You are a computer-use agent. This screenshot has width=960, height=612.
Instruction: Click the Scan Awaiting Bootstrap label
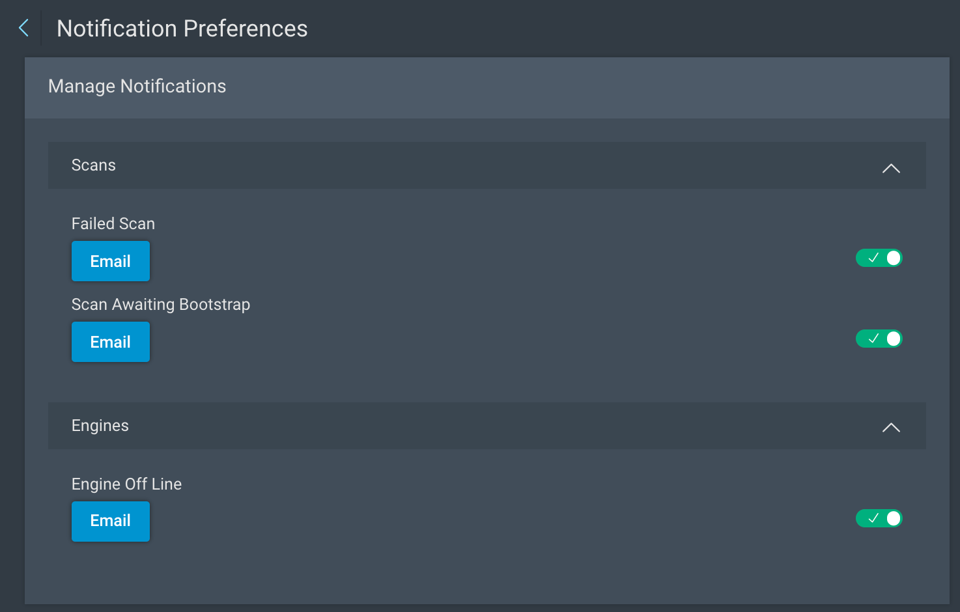pyautogui.click(x=161, y=305)
